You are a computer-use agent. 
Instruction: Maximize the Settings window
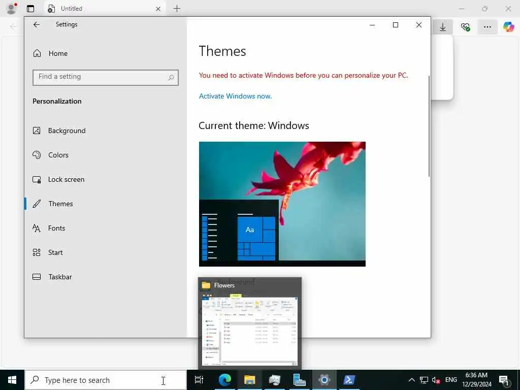[x=395, y=25]
